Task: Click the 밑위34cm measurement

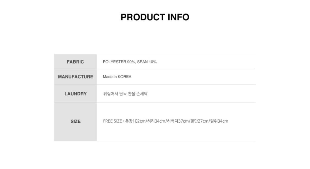Action: click(x=219, y=121)
